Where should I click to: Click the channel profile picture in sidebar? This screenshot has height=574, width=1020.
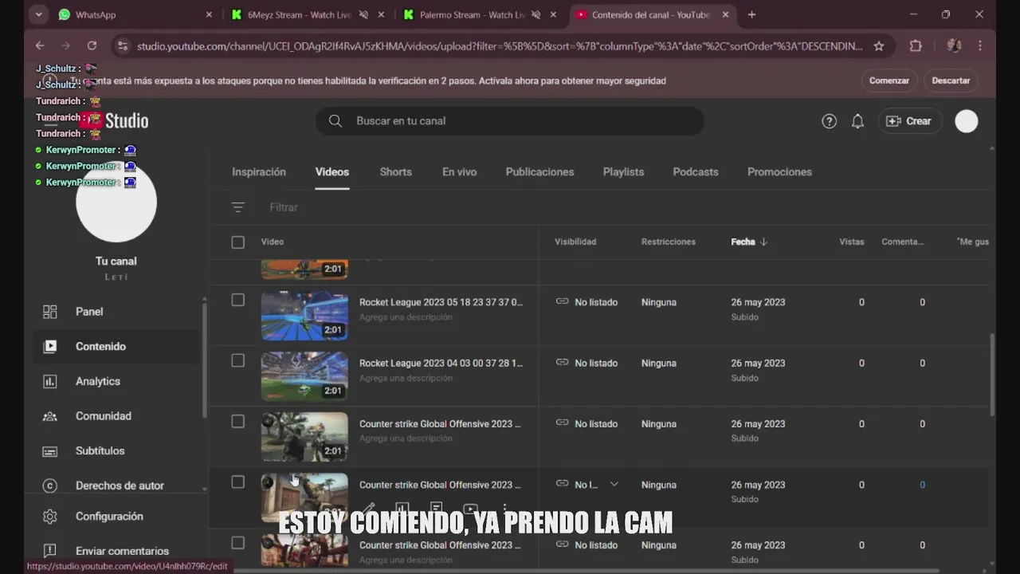click(x=116, y=202)
